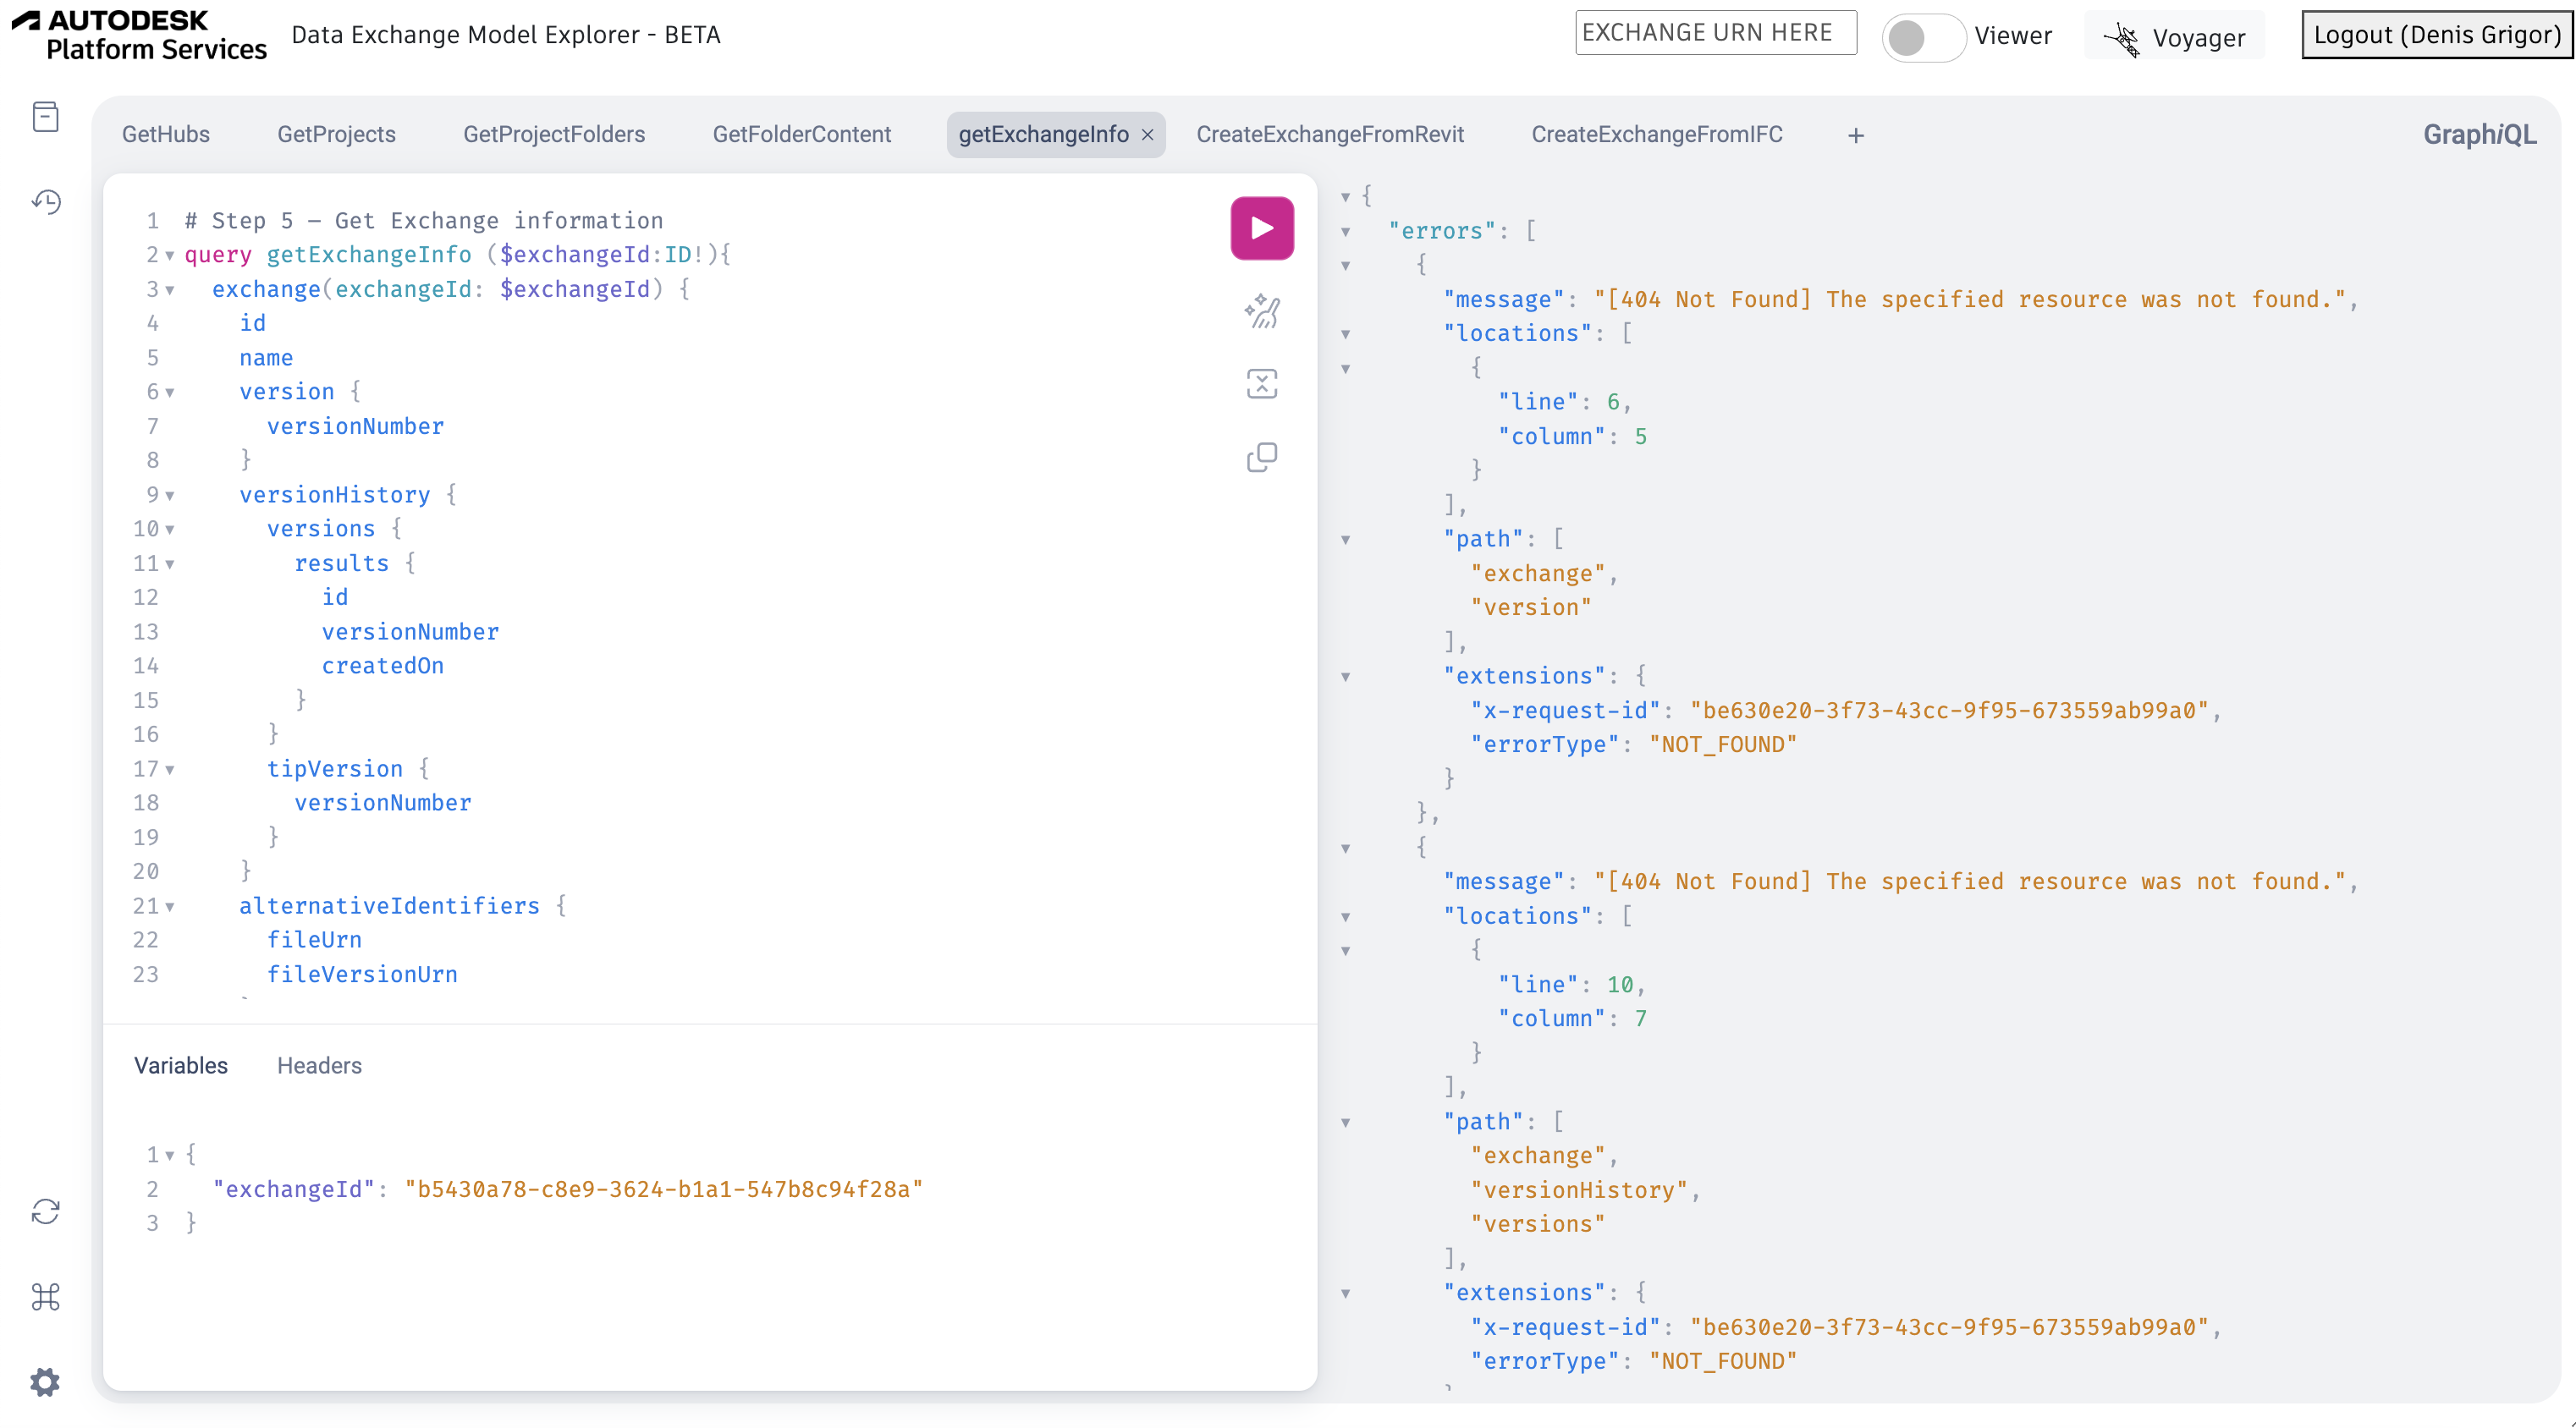Launch Voyager schema visualizer
2576x1428 pixels.
[2175, 37]
